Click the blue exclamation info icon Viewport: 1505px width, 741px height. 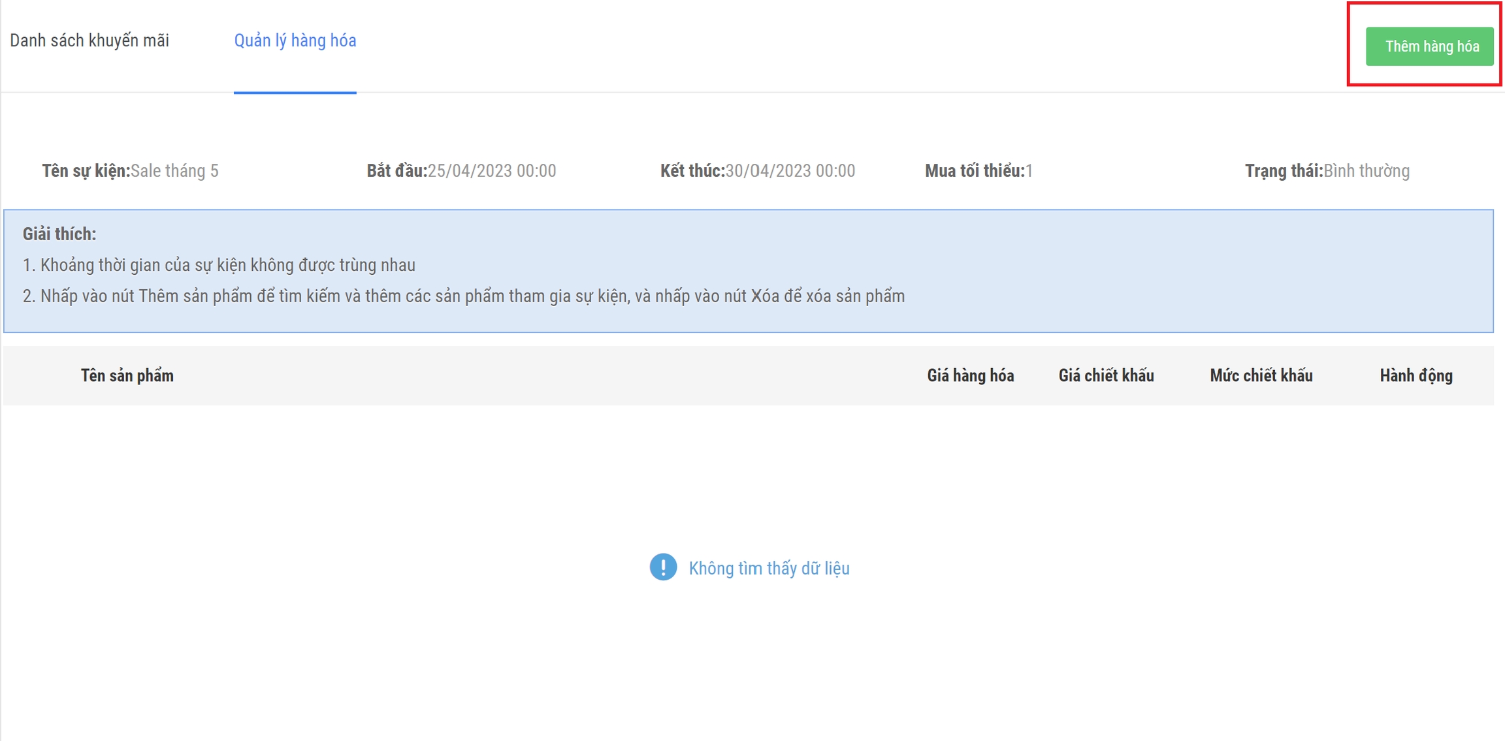(x=663, y=567)
